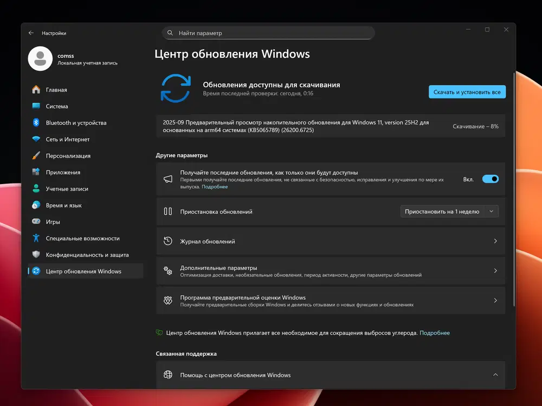The image size is (542, 406).
Task: Select Персонализация in the sidebar
Action: pyautogui.click(x=86, y=156)
